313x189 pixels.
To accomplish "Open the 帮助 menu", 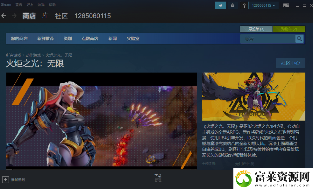I will coord(52,4).
